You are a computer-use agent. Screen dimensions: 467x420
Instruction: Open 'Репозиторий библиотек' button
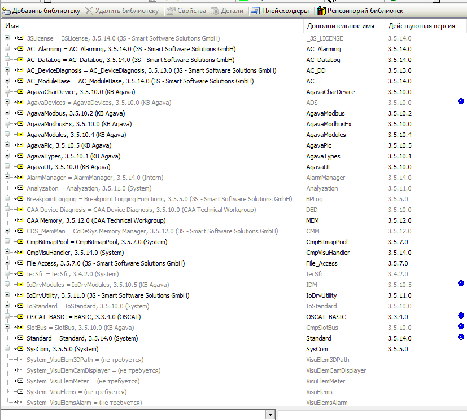360,11
